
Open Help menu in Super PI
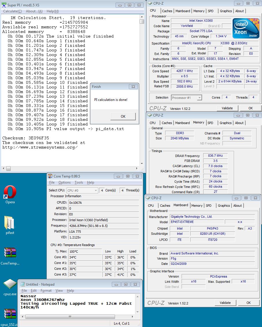pyautogui.click(x=53, y=11)
